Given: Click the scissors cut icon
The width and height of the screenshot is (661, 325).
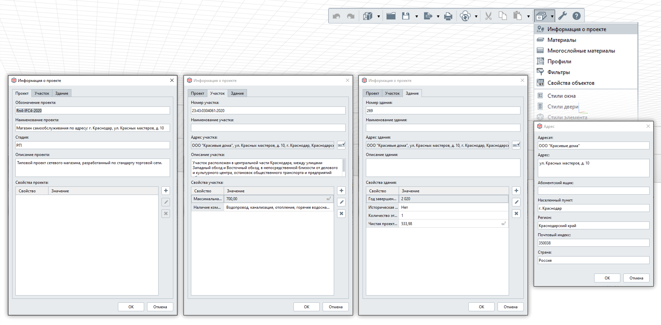Looking at the screenshot, I should (x=488, y=16).
